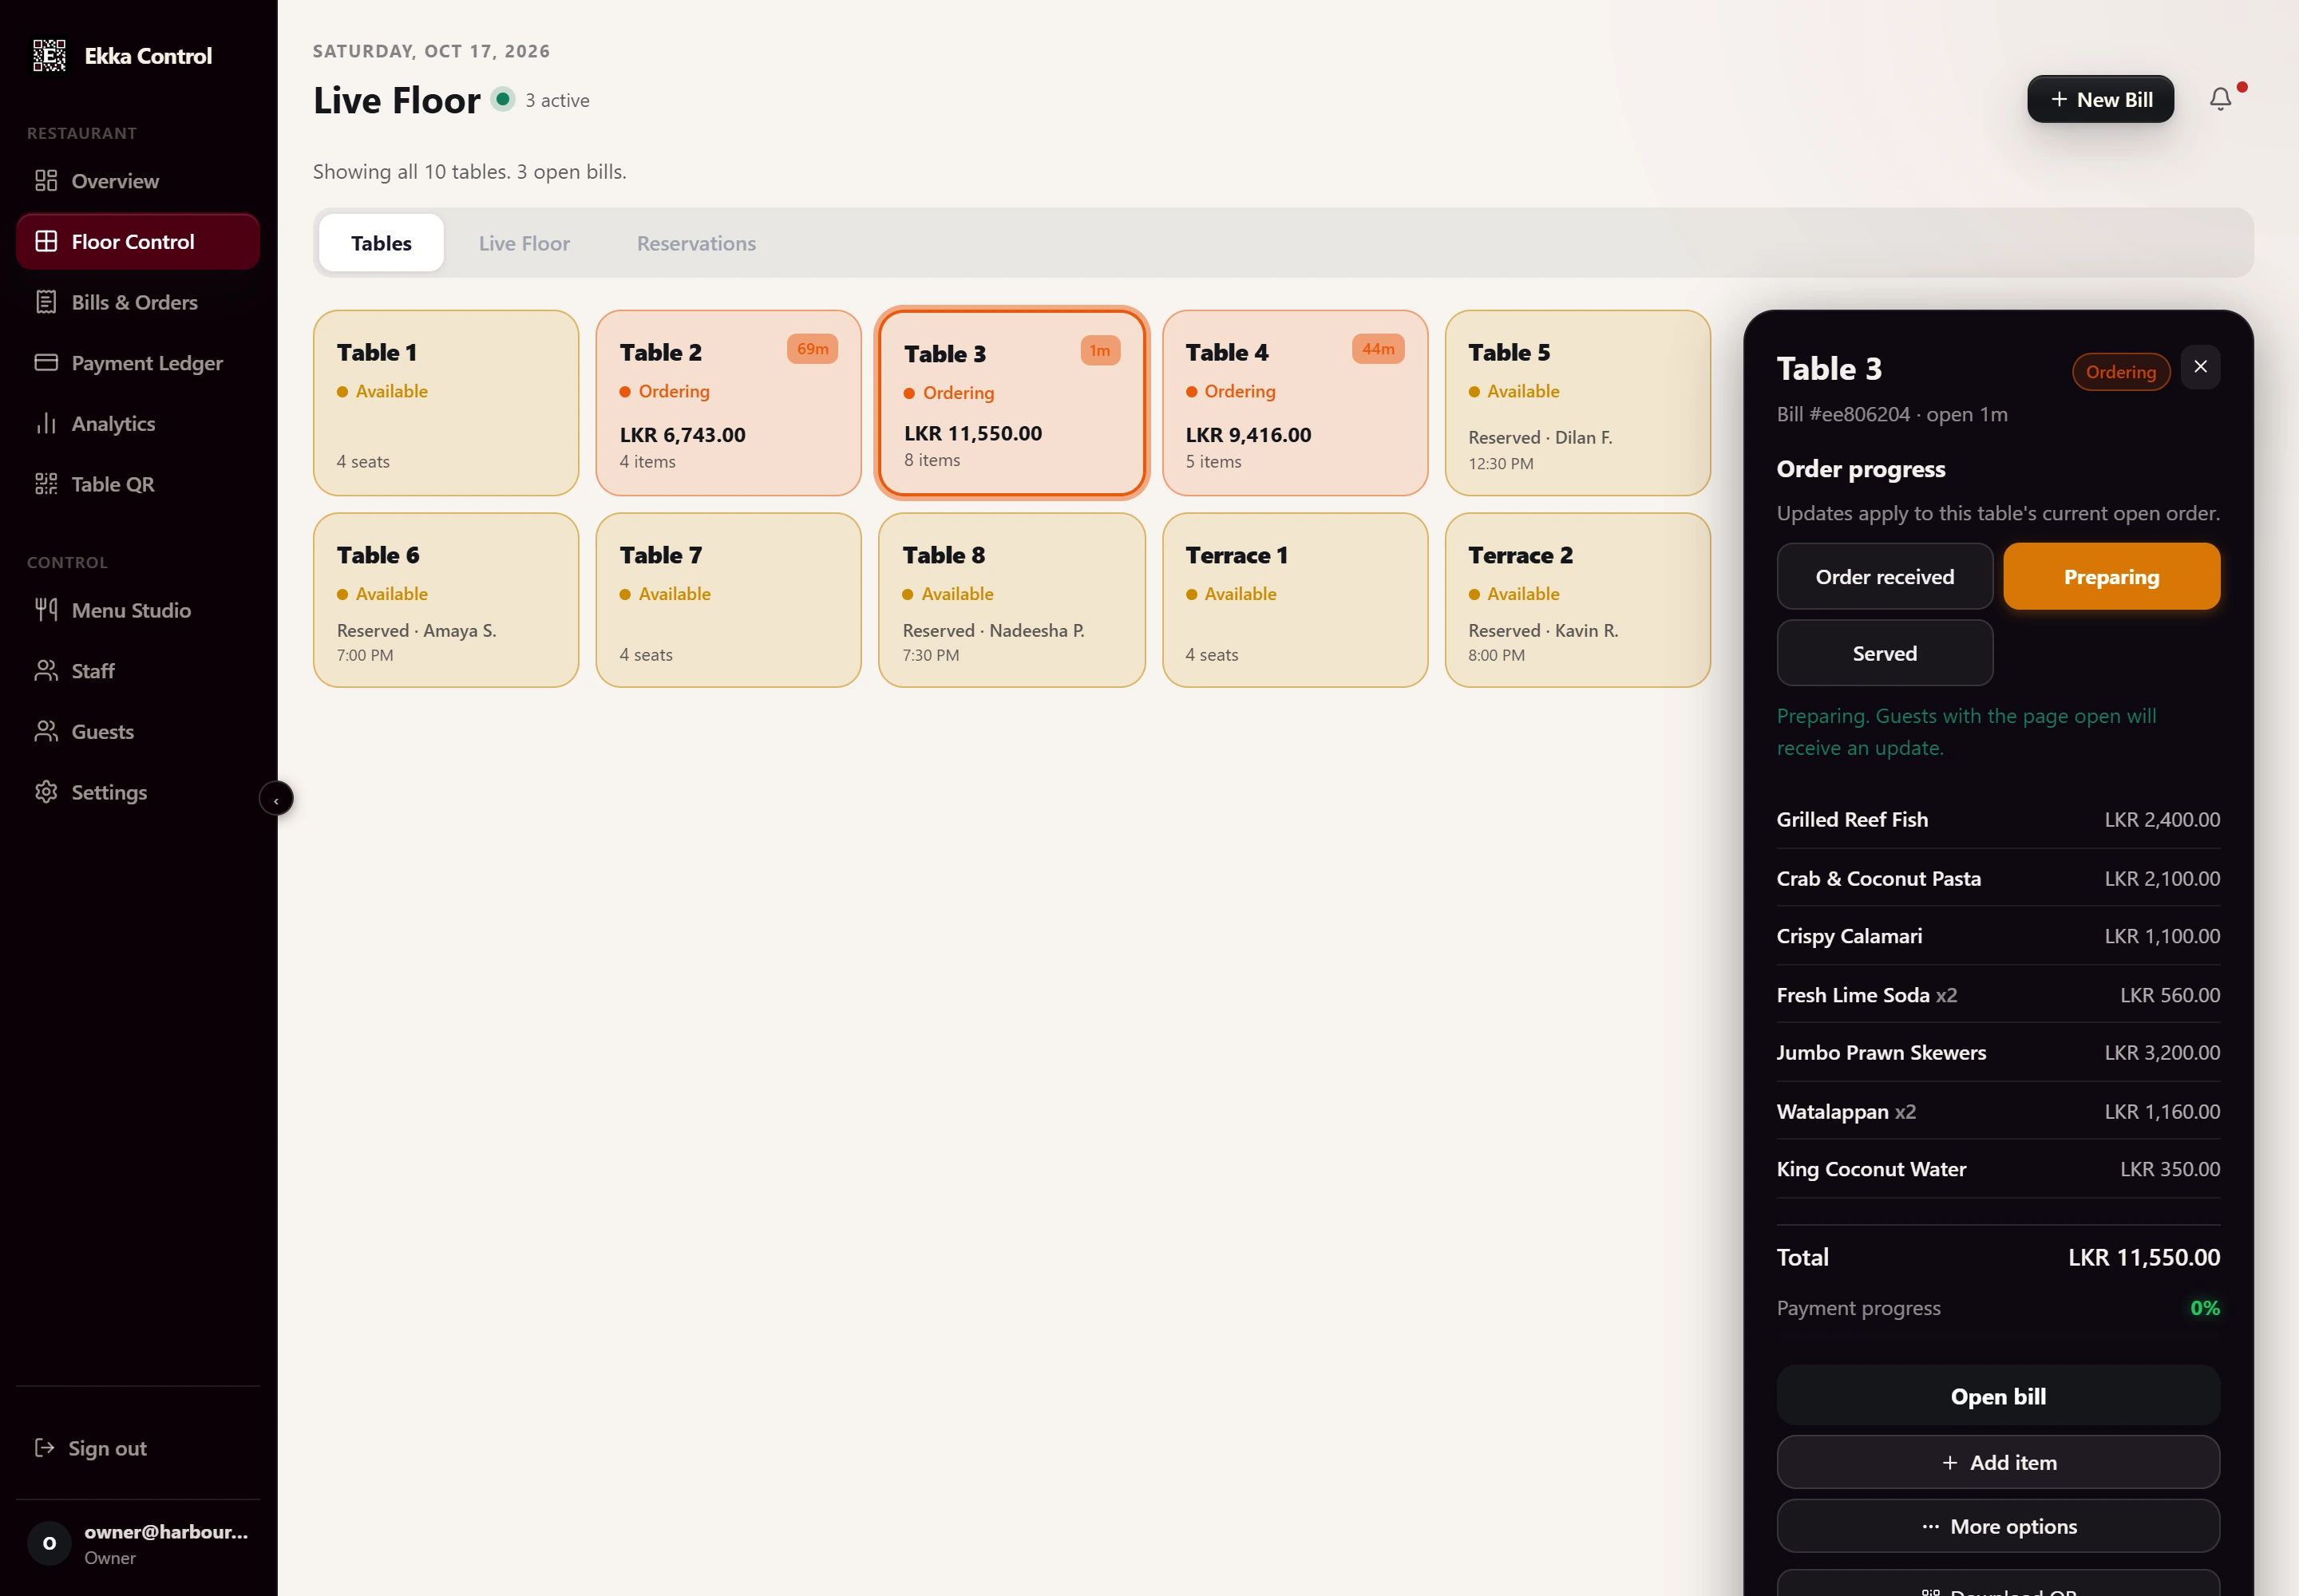Open the Table 8 card
Viewport: 2299px width, 1596px height.
point(1011,600)
